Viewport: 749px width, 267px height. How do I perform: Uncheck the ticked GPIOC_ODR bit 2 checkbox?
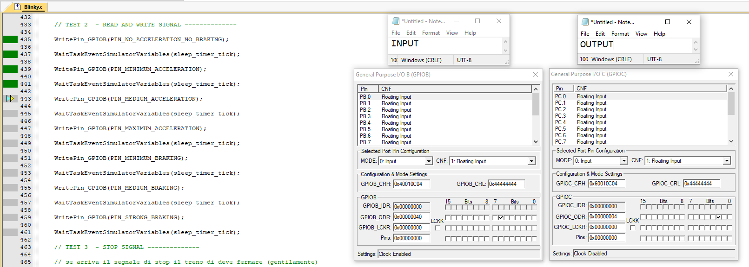click(719, 217)
